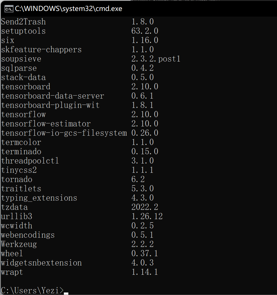Click the blinking cursor after the prompt
The image size is (277, 295).
(x=66, y=294)
